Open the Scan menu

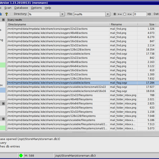pyautogui.click(x=8, y=8)
